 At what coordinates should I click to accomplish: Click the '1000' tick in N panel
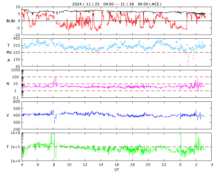pos(16,70)
